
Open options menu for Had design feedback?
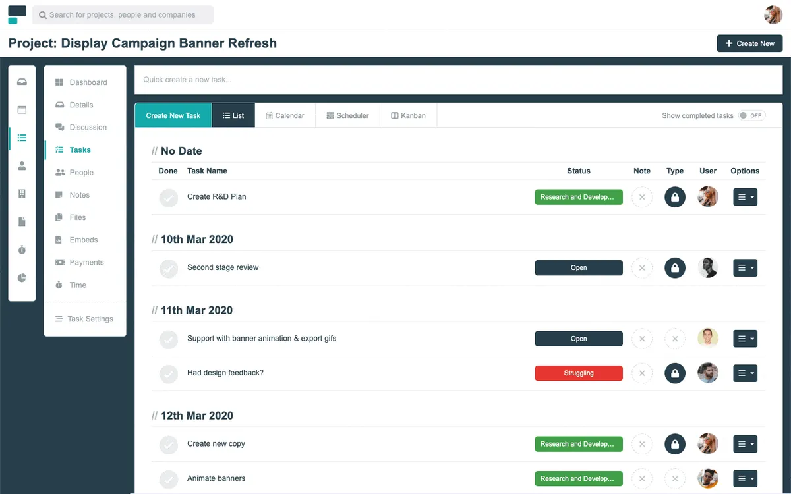pyautogui.click(x=746, y=373)
